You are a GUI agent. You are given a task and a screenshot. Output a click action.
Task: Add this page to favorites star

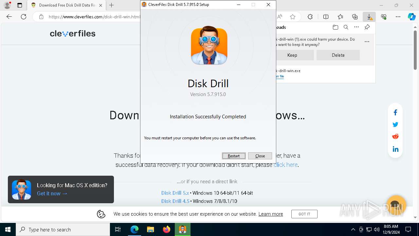(293, 17)
